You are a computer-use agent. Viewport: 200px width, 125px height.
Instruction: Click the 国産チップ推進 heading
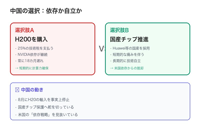pos(129,39)
